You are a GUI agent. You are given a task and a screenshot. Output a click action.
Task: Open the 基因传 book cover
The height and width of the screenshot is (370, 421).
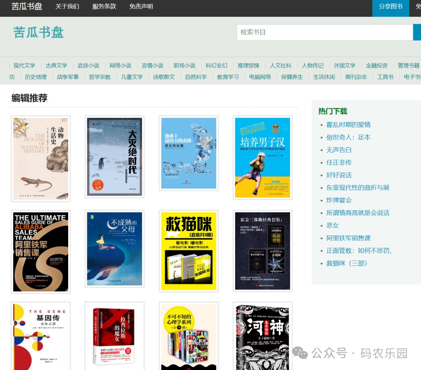coord(41,336)
